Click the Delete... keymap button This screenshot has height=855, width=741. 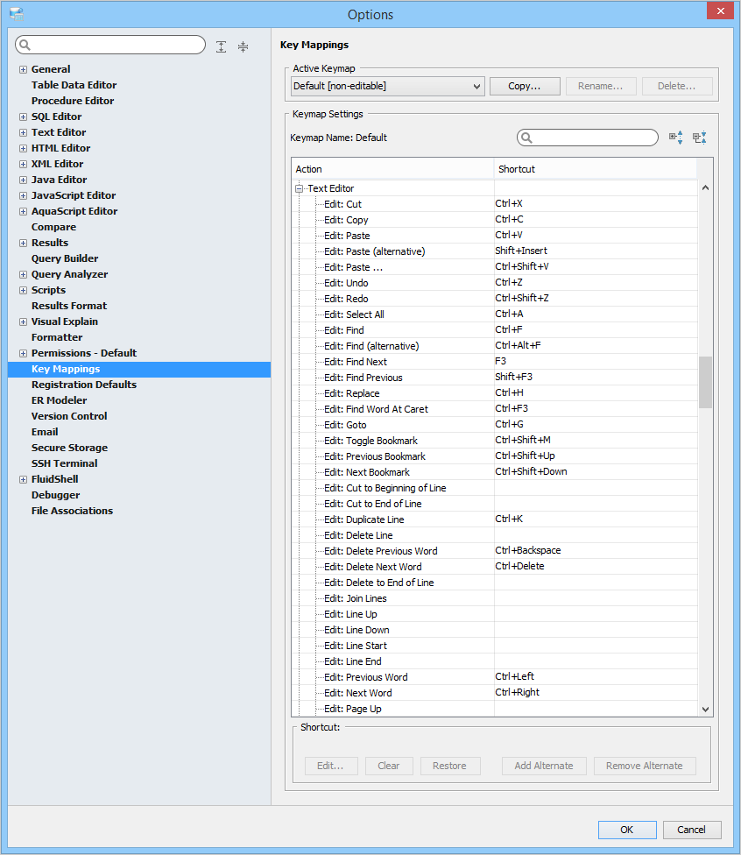point(677,86)
